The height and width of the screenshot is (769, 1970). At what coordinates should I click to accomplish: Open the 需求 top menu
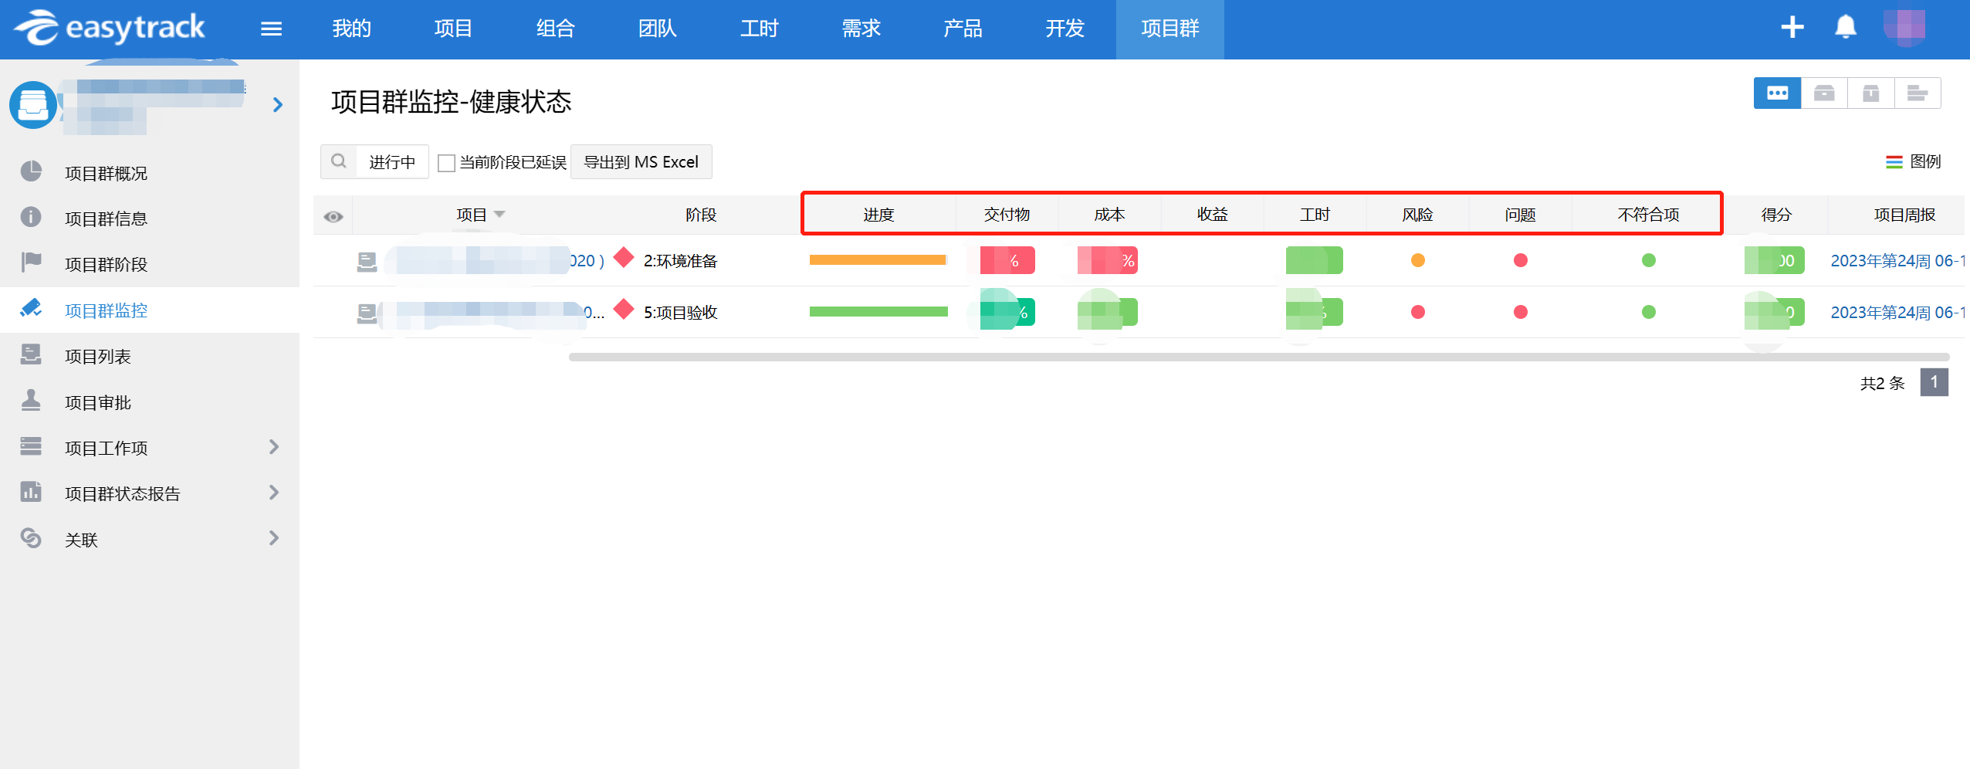[x=861, y=29]
